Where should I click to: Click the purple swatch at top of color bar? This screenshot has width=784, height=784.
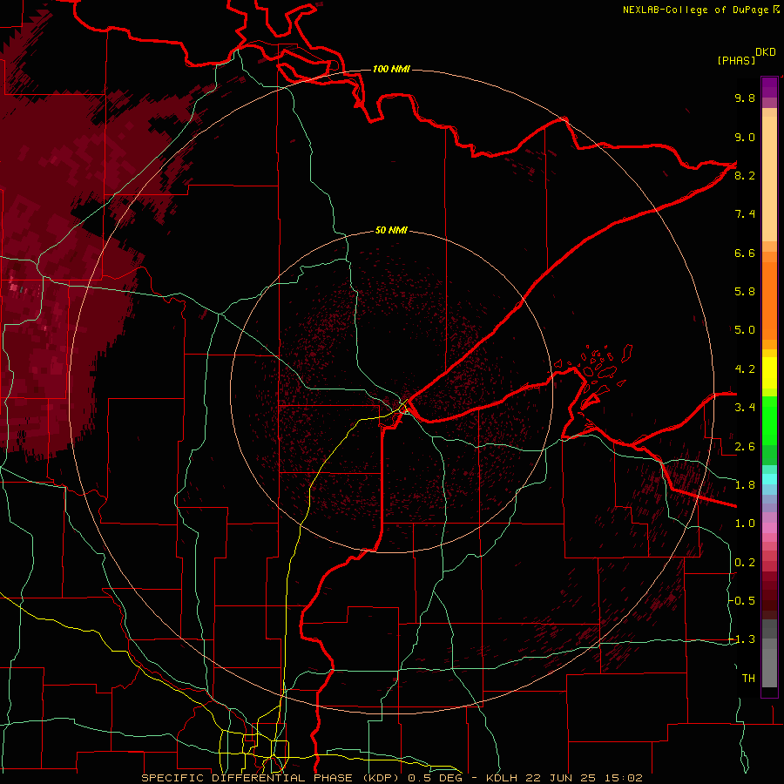(x=769, y=87)
